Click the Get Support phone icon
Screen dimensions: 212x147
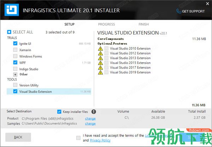(179, 11)
